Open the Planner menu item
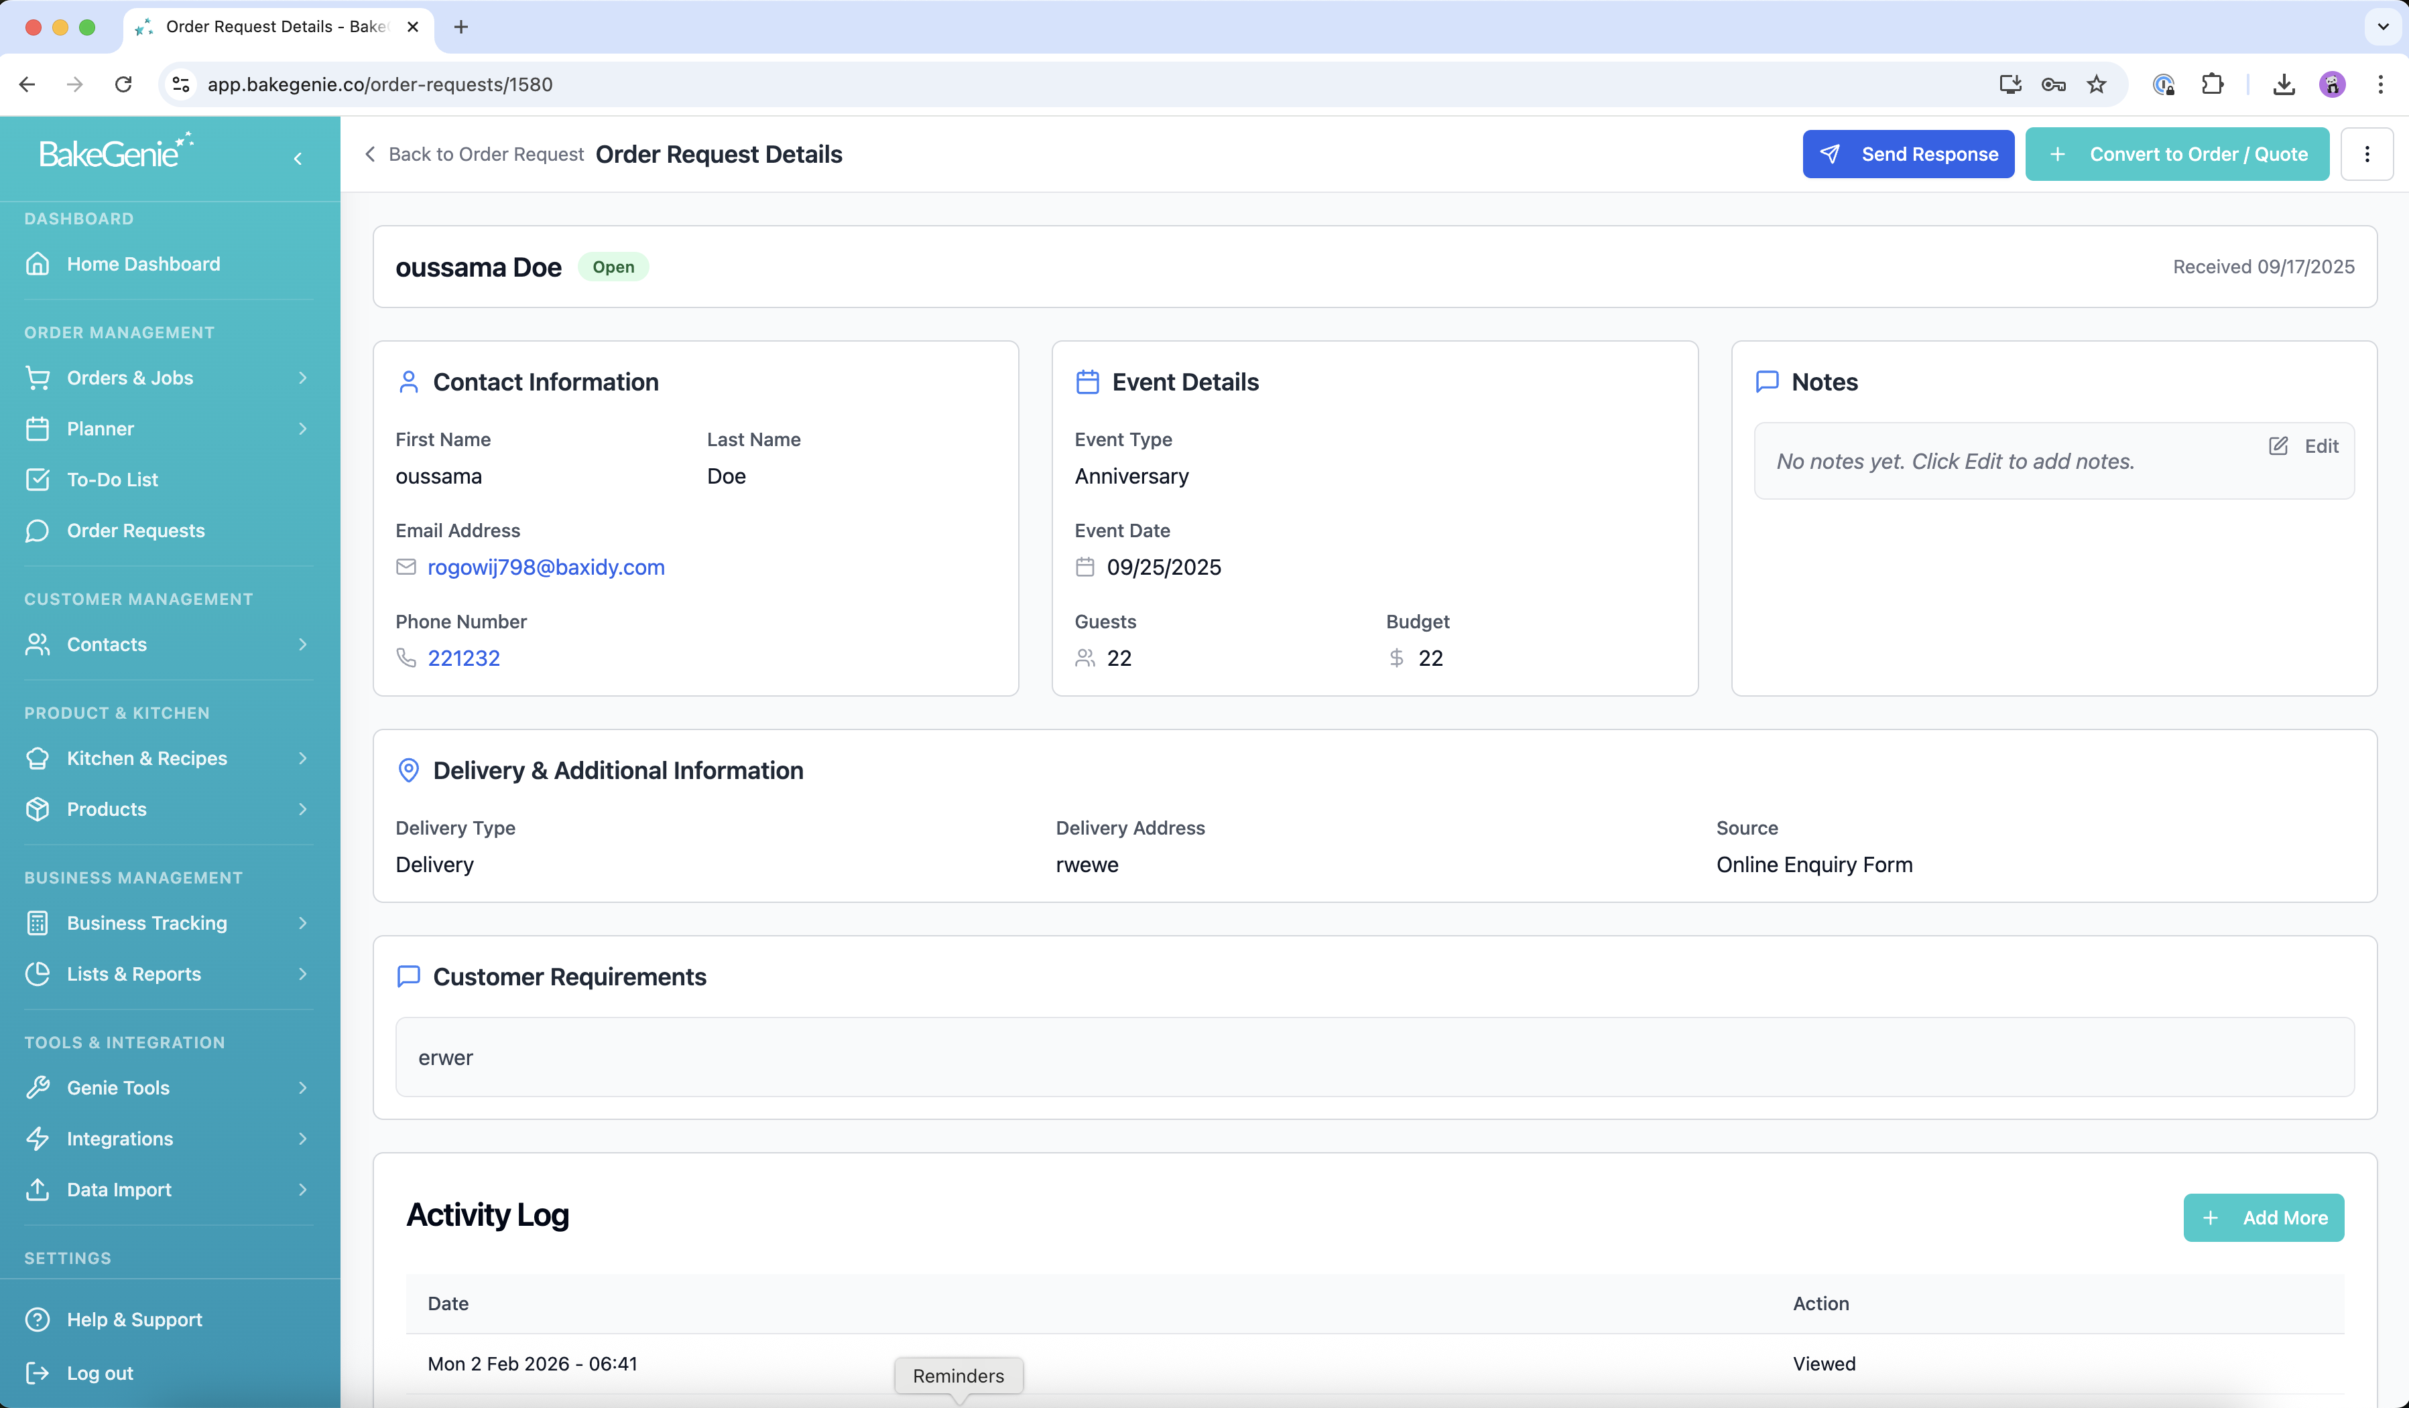This screenshot has height=1408, width=2409. coord(101,429)
